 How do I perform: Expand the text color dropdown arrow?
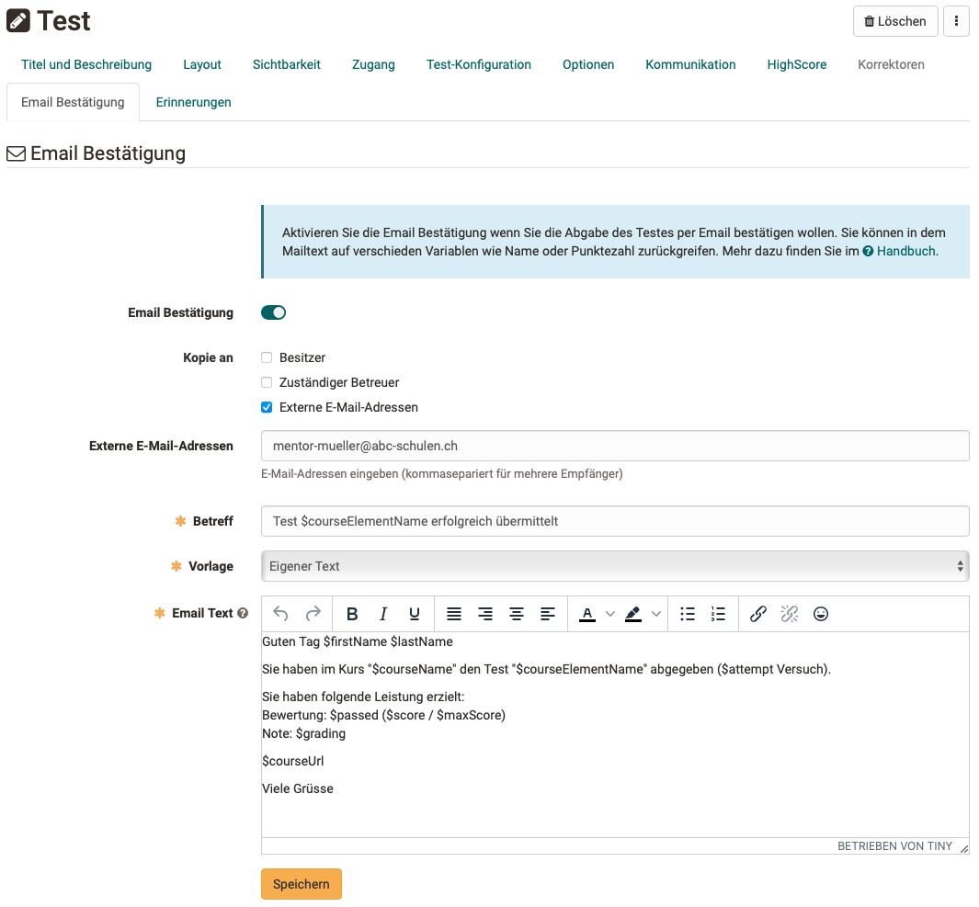[609, 614]
